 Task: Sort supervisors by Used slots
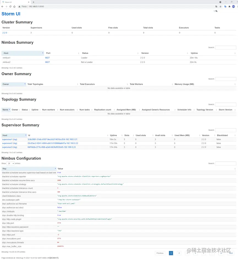click(x=144, y=135)
